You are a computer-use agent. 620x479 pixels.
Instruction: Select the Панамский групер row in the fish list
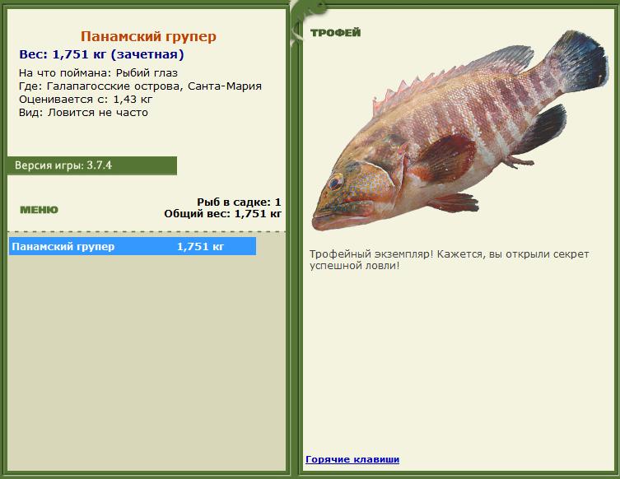coord(133,246)
